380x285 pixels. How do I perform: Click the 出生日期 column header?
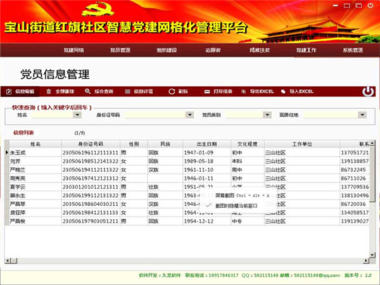(206, 144)
